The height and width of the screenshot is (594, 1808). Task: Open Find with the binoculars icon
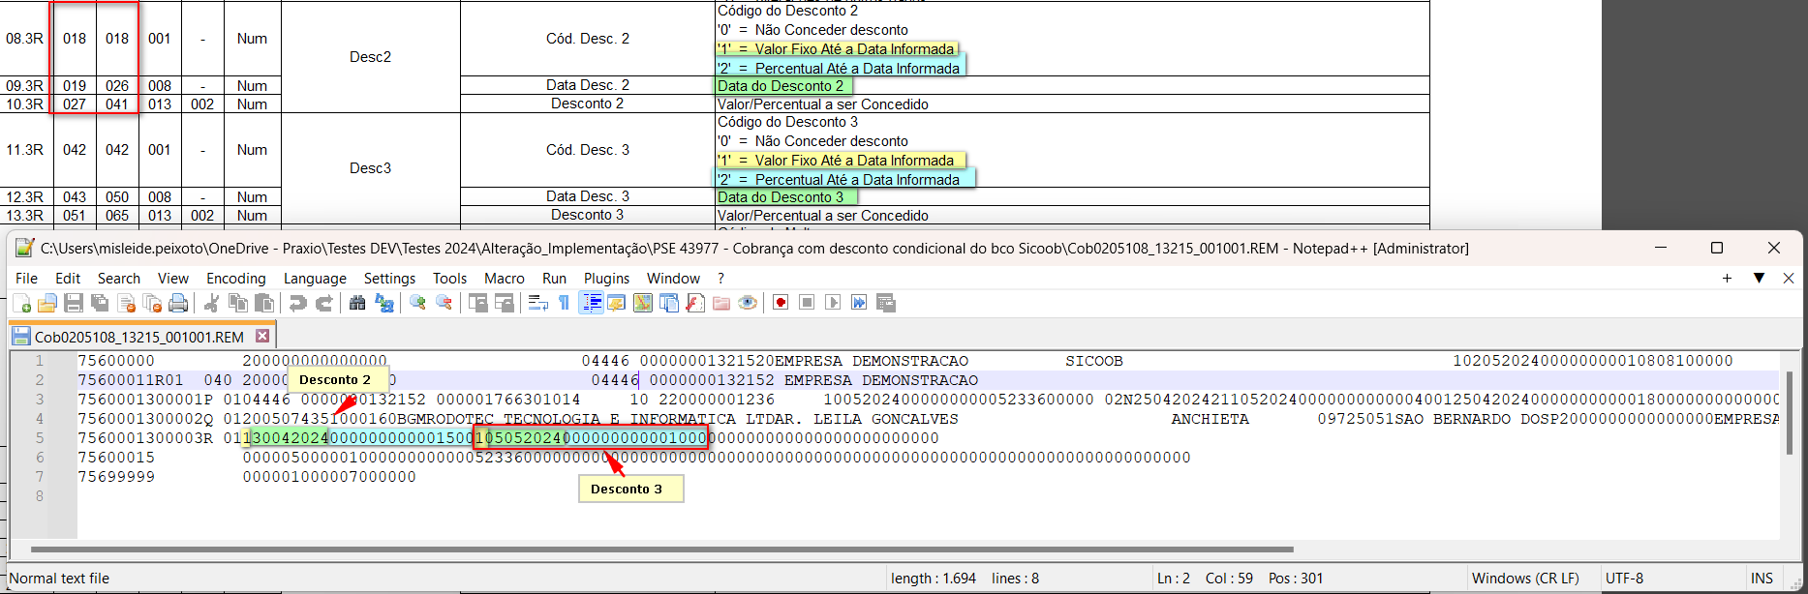358,304
